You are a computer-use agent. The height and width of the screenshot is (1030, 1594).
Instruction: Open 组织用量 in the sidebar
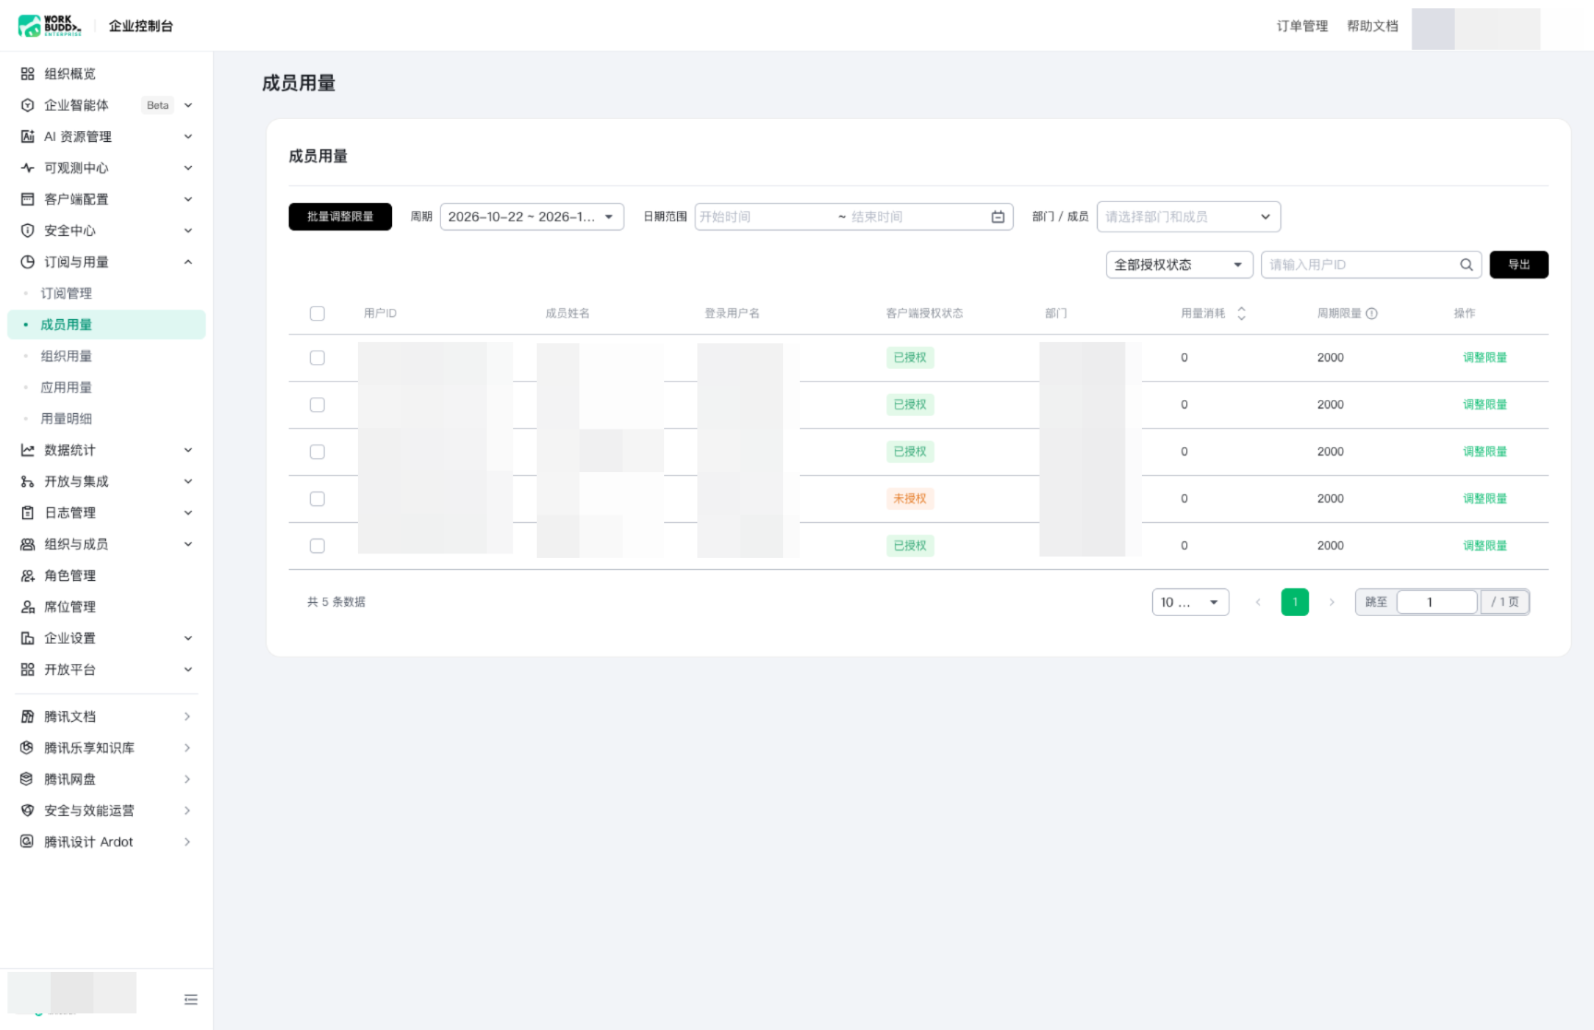66,356
